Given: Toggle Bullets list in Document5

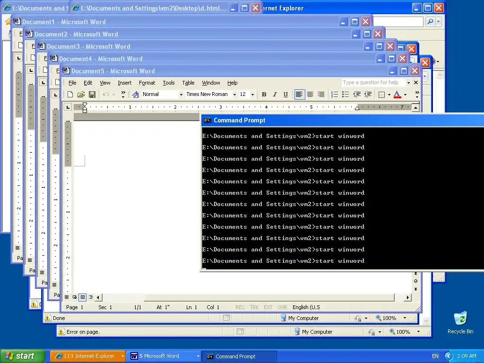Looking at the screenshot, I should click(346, 95).
